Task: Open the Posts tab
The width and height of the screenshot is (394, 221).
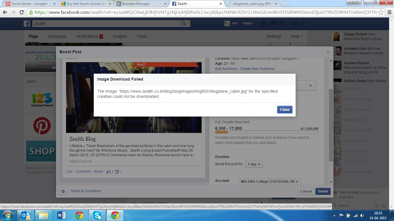Action: pos(142,36)
